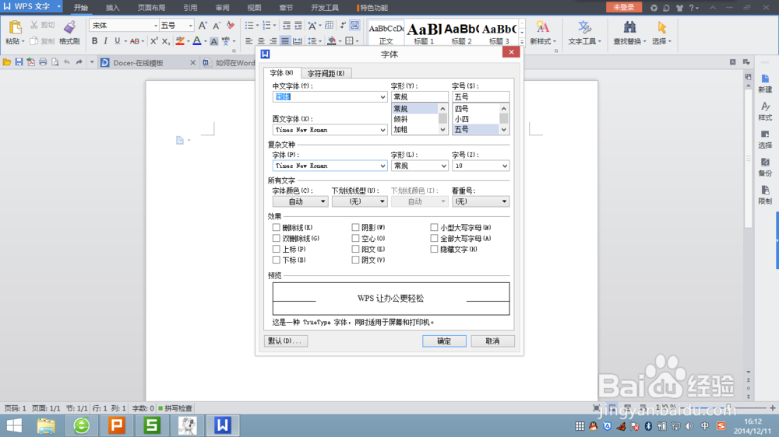Open the New document icon in the right sidebar
779x437 pixels.
click(x=765, y=79)
